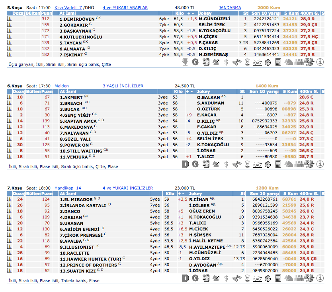Click the Jokey column header in race 6

coord(203,92)
